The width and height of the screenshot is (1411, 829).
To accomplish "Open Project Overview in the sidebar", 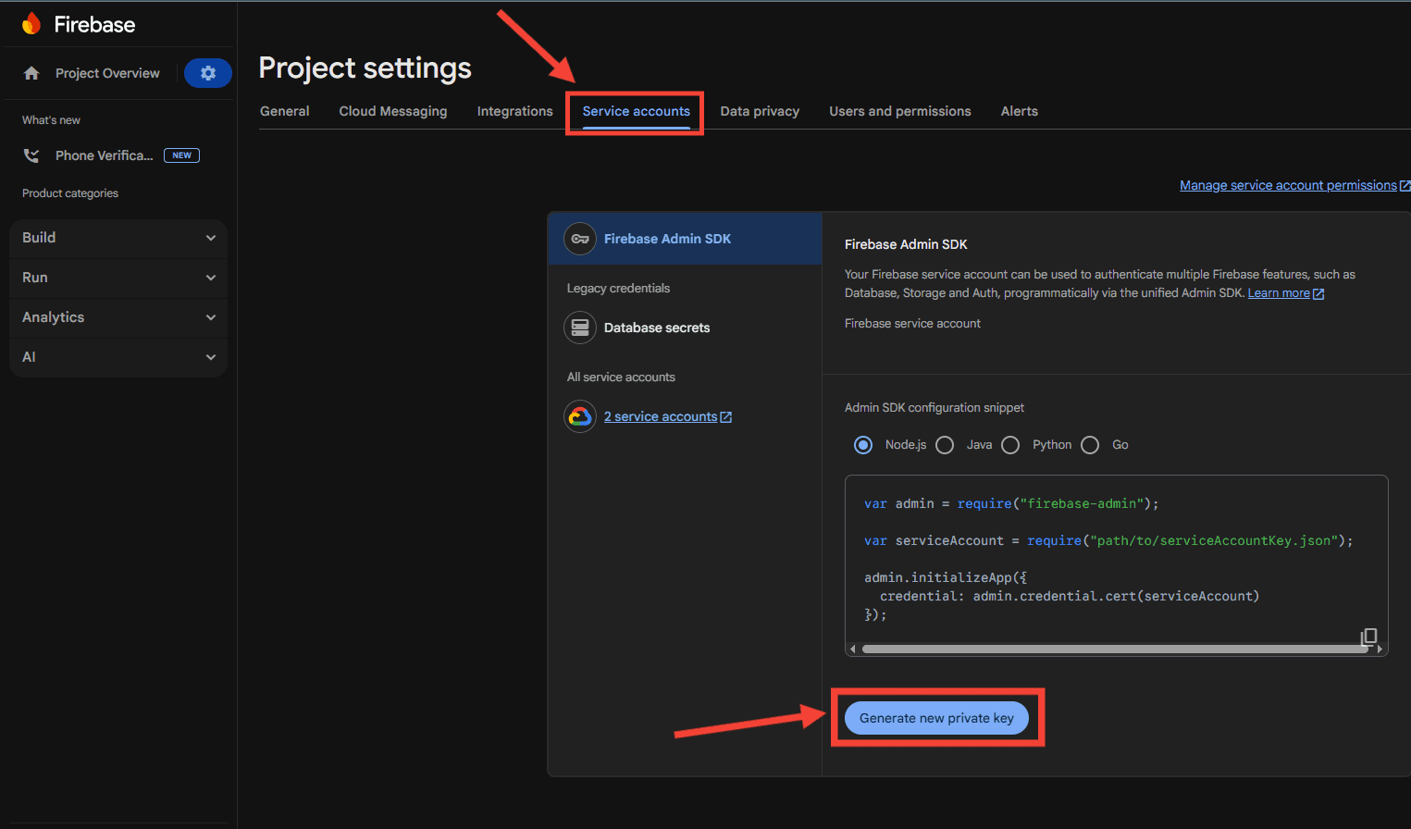I will click(107, 73).
